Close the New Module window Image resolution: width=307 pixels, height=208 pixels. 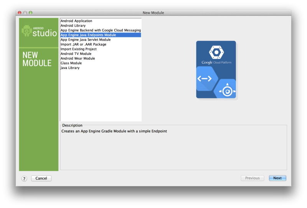pos(20,13)
